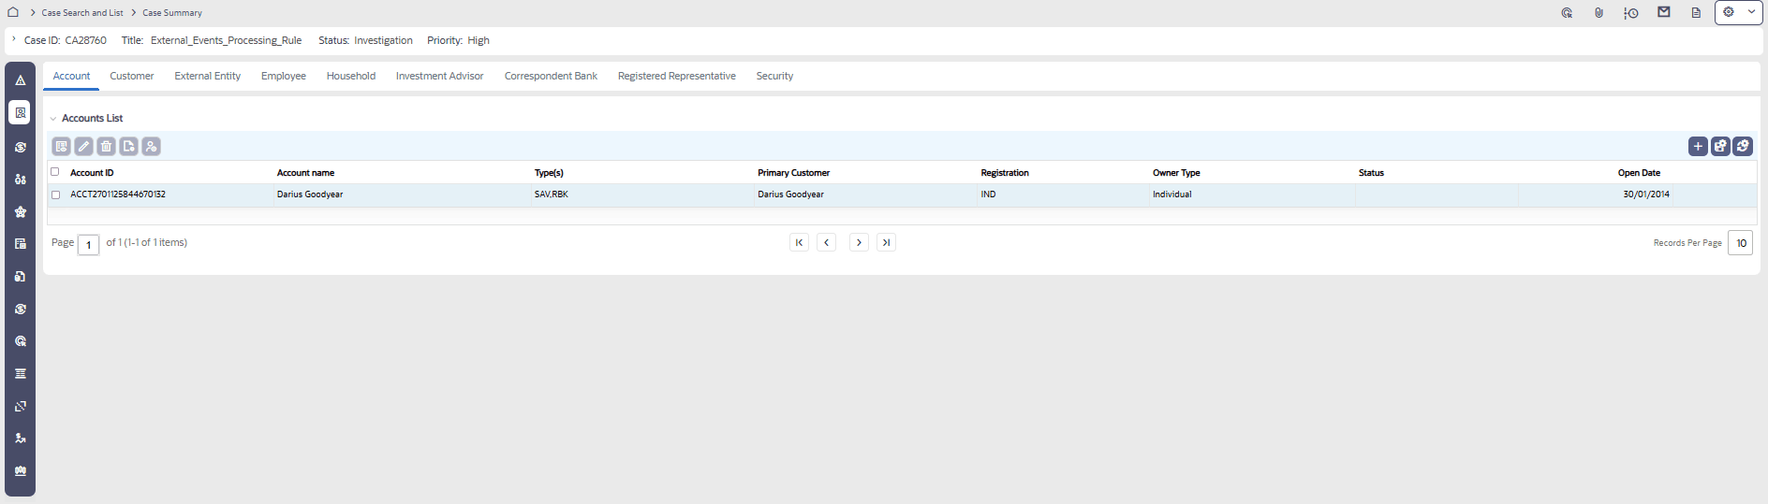The height and width of the screenshot is (504, 1768).
Task: Click the target-cursor icon in top header
Action: tap(1567, 12)
